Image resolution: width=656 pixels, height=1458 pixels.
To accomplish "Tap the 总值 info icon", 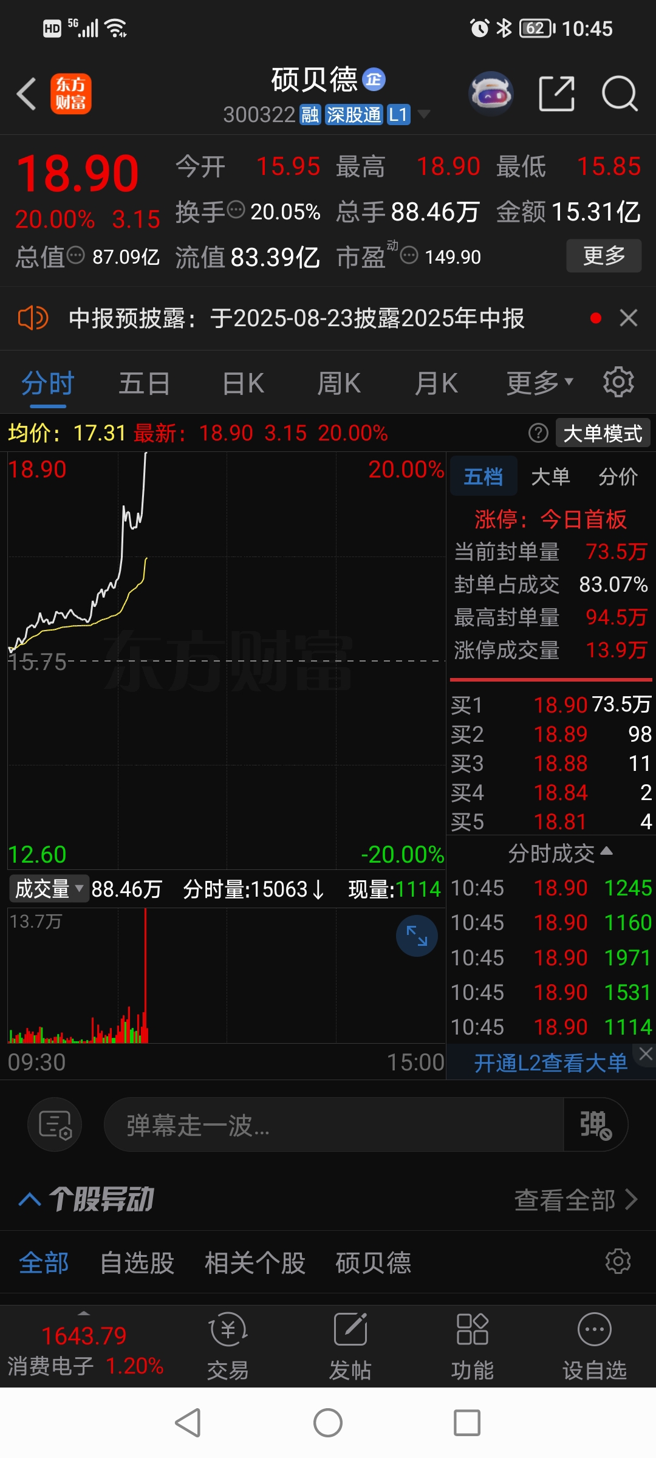I will (76, 255).
